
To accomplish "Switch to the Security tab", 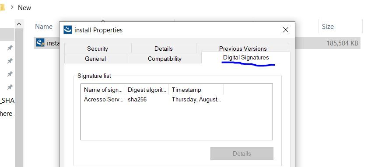I will (98, 49).
